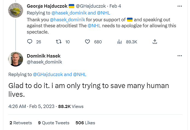Open more options on George's tweet
The width and height of the screenshot is (190, 130).
(180, 6)
